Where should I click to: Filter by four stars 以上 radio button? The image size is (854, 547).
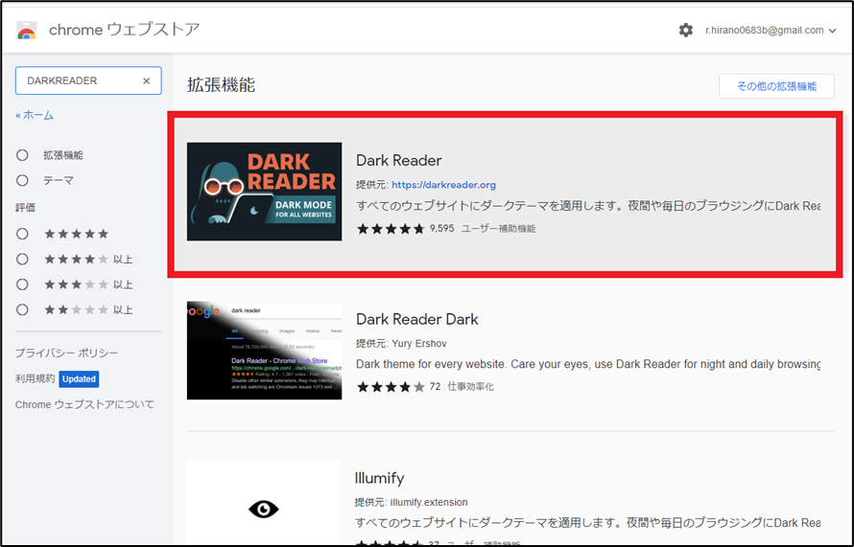(x=22, y=259)
